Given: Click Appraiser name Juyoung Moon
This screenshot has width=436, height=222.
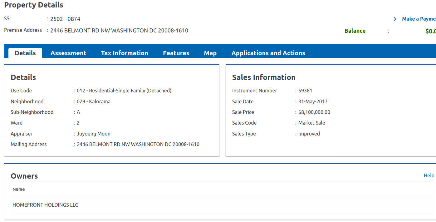Looking at the screenshot, I should coord(94,134).
